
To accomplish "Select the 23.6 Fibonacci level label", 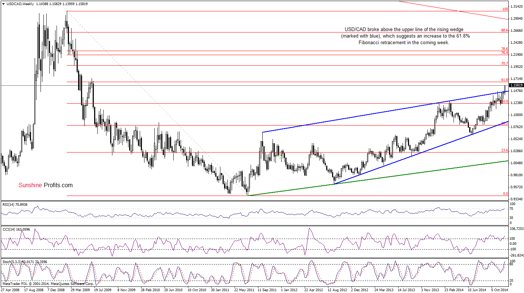I will click(x=505, y=150).
